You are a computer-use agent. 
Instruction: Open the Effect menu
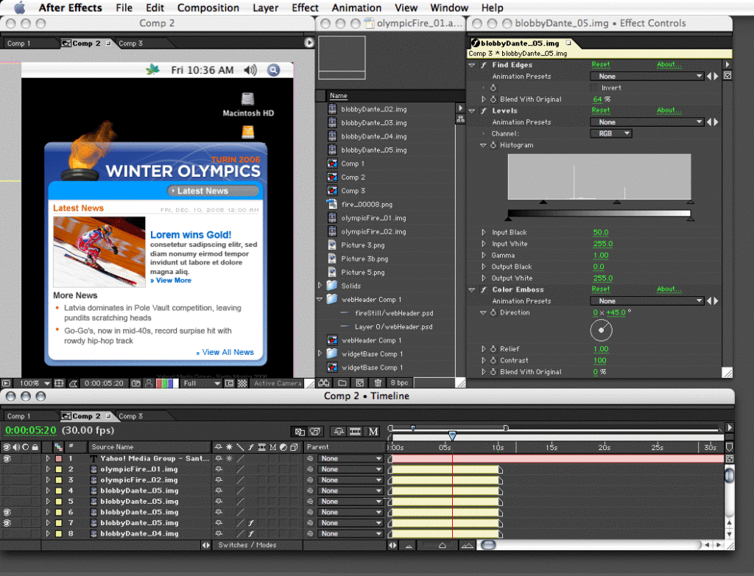[305, 7]
